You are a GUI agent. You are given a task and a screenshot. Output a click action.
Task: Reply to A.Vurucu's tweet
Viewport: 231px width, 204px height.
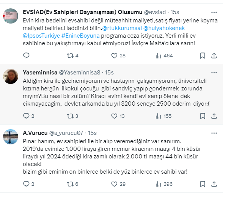26,184
